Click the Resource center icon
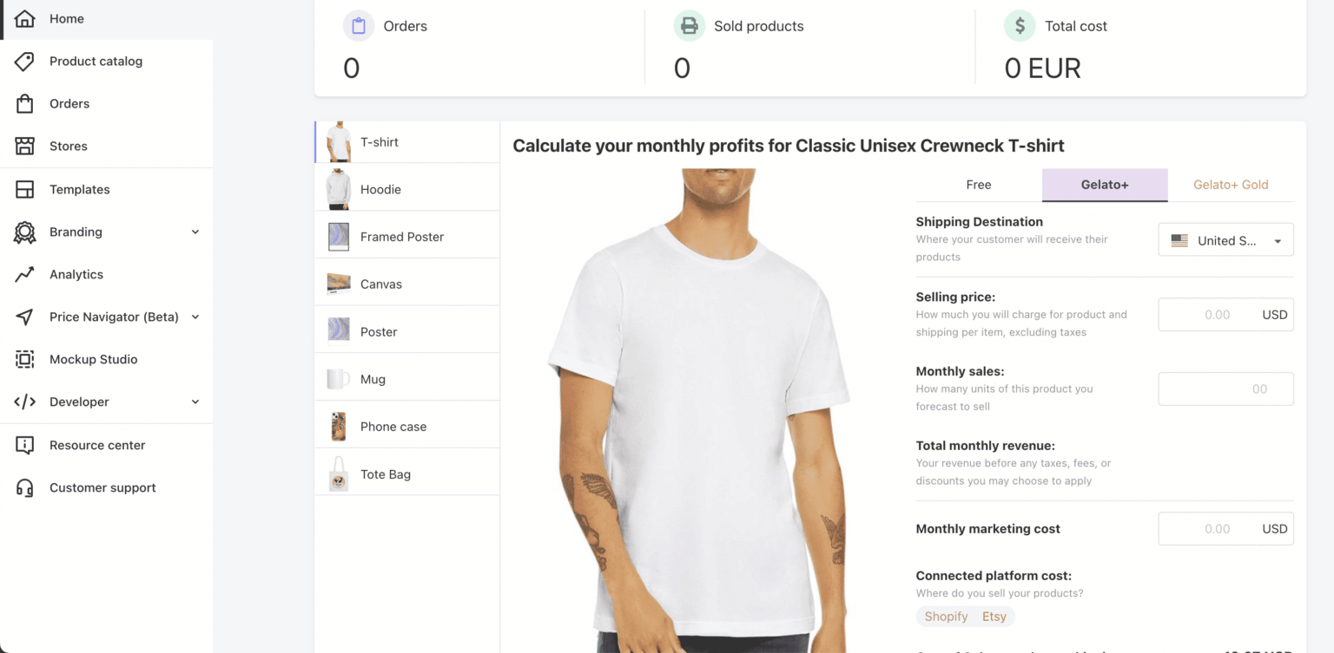This screenshot has height=653, width=1334. click(x=25, y=445)
